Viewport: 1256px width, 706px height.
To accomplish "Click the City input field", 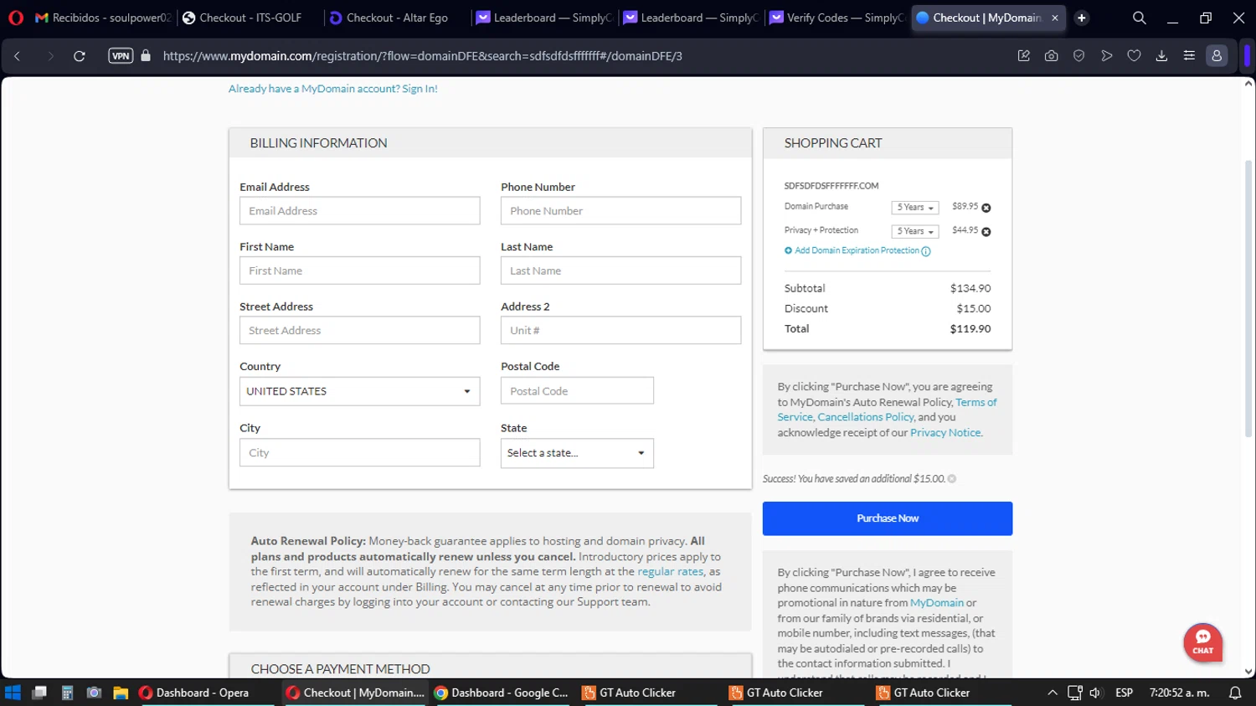I will click(360, 453).
